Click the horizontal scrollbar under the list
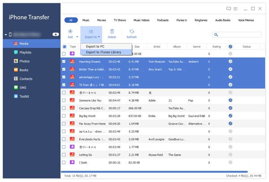 154,172
